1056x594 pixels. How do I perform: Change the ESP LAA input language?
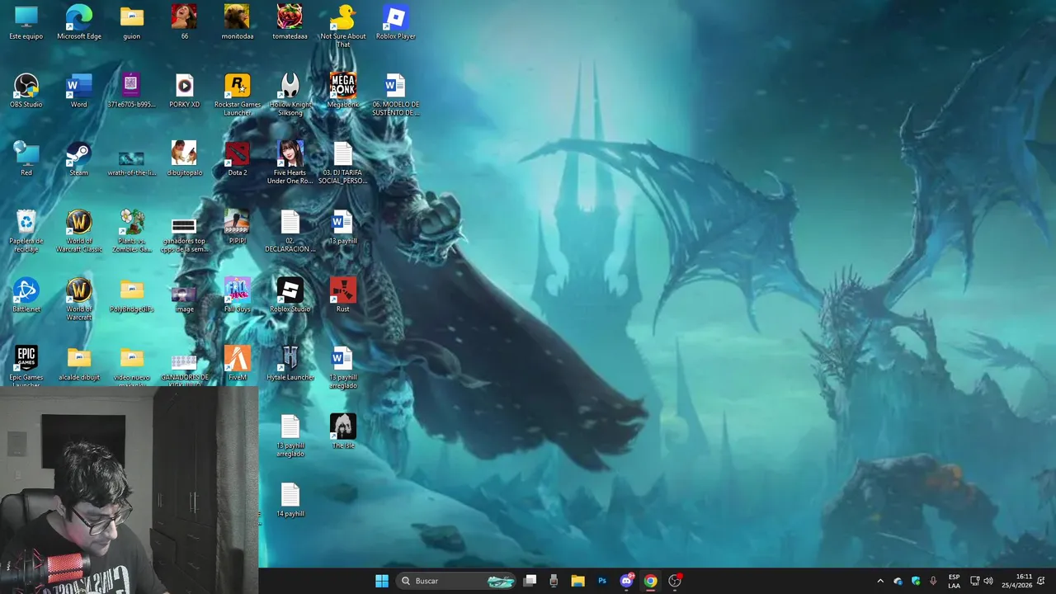tap(955, 581)
